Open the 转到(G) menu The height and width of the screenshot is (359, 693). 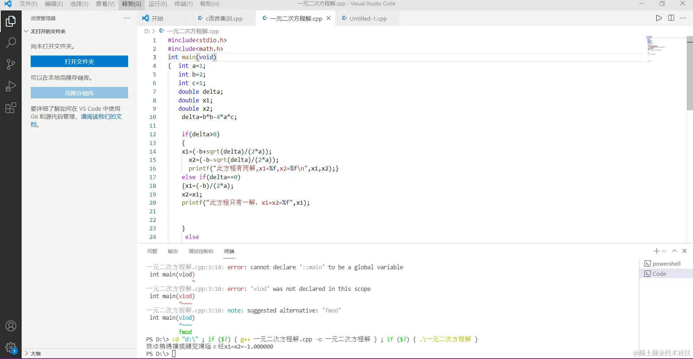tap(131, 4)
